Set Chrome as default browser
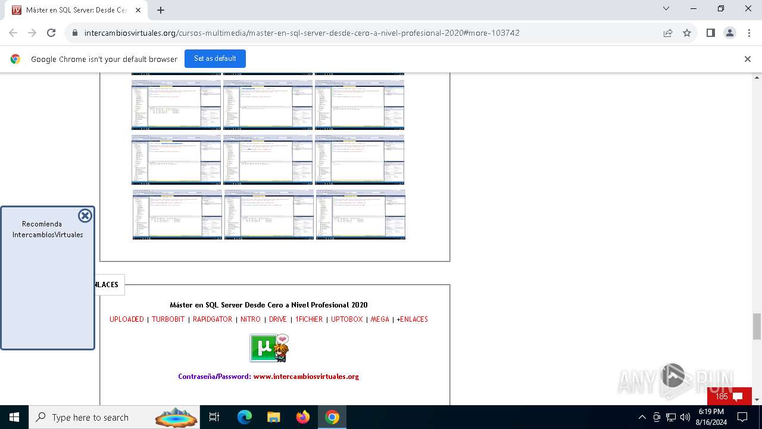Screen dimensions: 762x429 click(x=215, y=58)
